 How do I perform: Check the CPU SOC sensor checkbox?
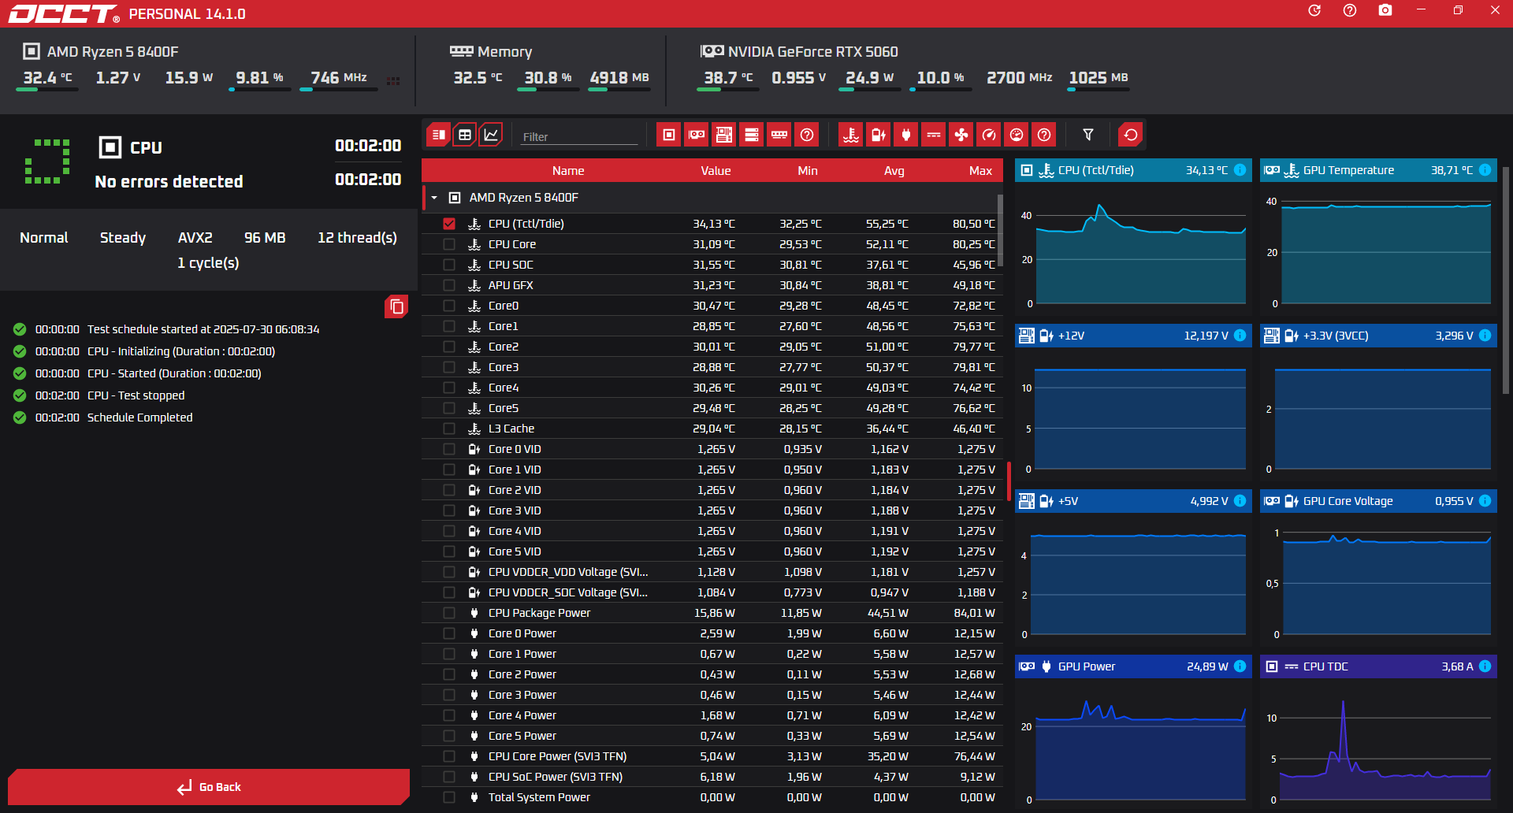coord(449,265)
